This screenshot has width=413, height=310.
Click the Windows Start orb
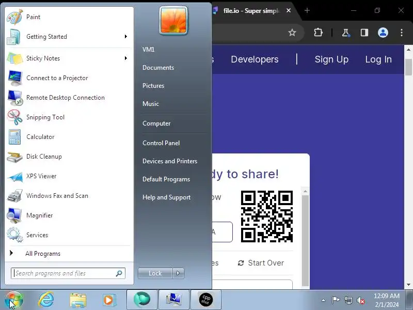(14, 300)
